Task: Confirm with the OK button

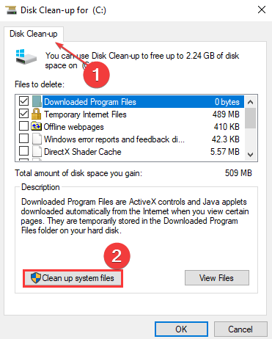Action: (x=181, y=329)
